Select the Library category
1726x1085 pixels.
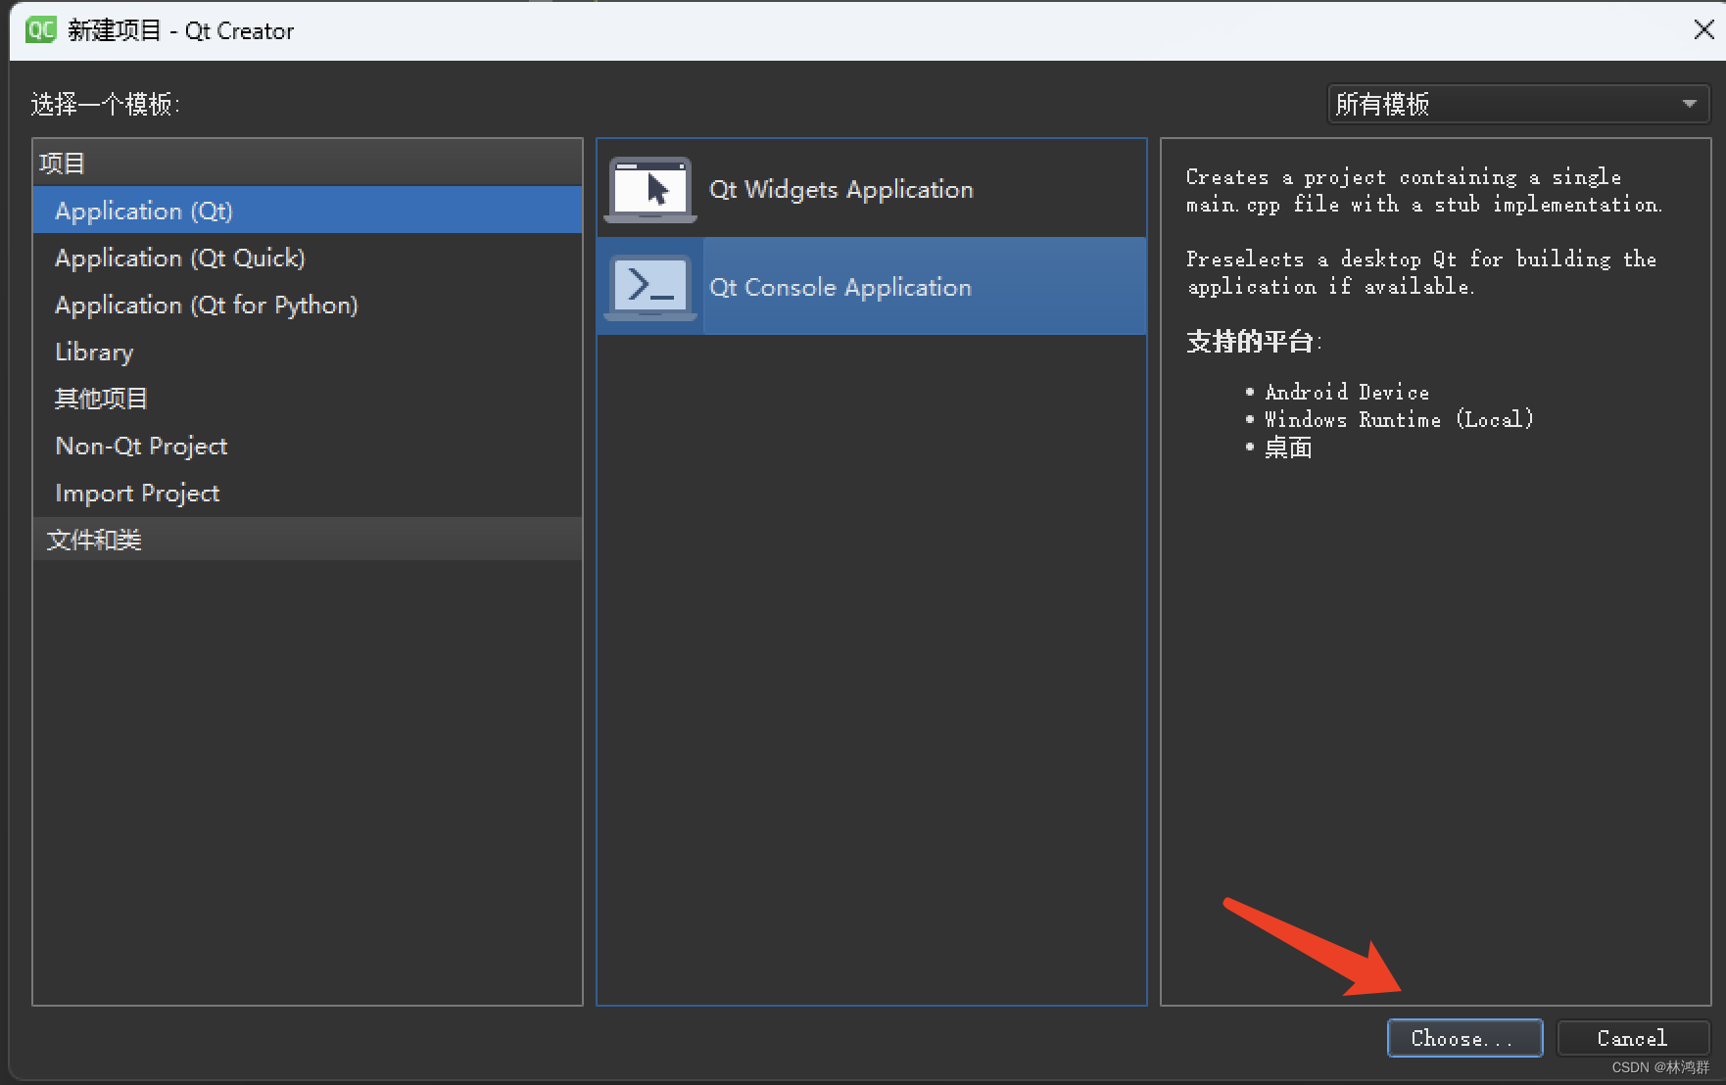pyautogui.click(x=308, y=352)
